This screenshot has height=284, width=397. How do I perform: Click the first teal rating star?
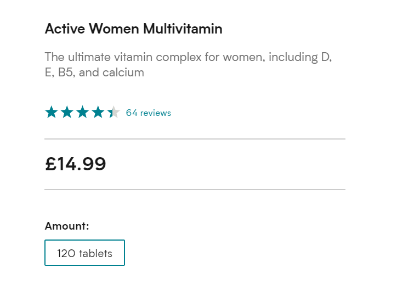(x=51, y=113)
